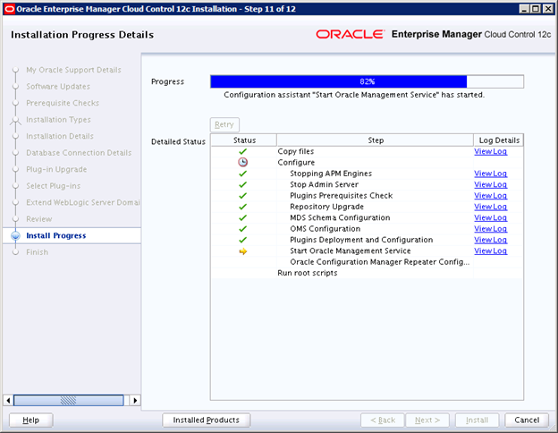The height and width of the screenshot is (433, 558).
Task: Select the Installation Details step
Action: pyautogui.click(x=60, y=136)
